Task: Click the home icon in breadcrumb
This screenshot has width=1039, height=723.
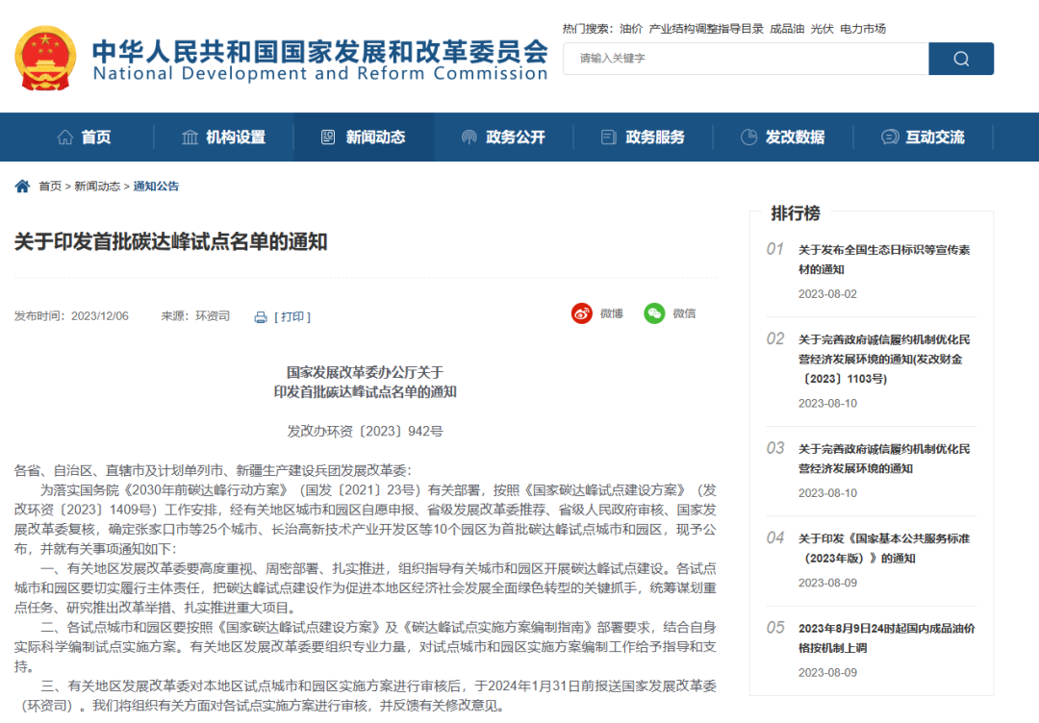Action: click(x=22, y=187)
